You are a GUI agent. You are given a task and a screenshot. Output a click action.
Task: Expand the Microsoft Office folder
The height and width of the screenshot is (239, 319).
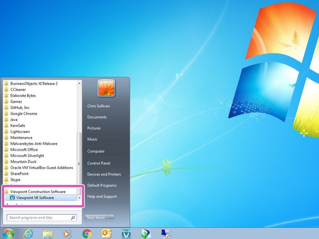tap(24, 150)
